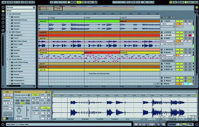199x127 pixels.
Task: Click the Transpose knob
Action: click(x=19, y=110)
